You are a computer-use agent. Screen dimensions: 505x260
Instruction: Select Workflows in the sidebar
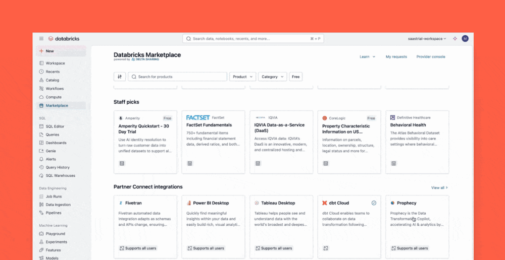[x=61, y=88]
